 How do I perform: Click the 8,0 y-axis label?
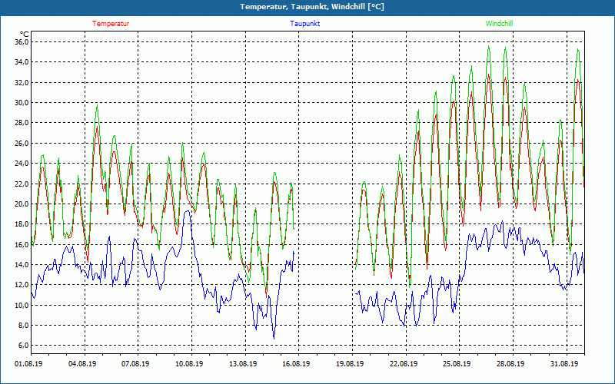pyautogui.click(x=23, y=325)
